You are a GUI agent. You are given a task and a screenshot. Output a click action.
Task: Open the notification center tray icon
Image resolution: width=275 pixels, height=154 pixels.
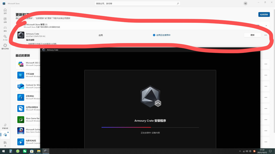(270, 151)
